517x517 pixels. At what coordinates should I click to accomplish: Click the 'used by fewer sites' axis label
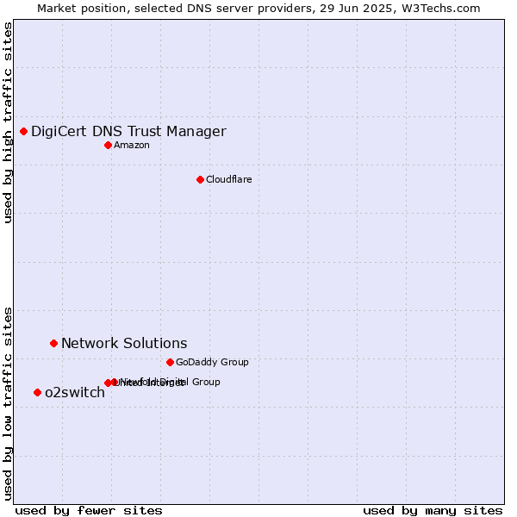[89, 511]
